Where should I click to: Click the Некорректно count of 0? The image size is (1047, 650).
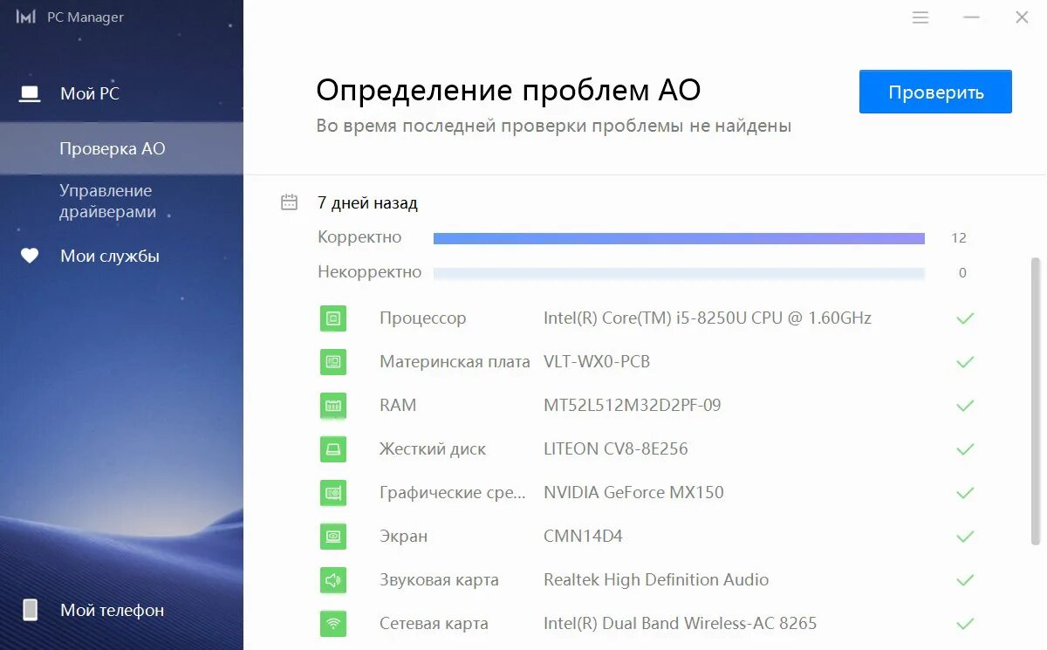962,273
